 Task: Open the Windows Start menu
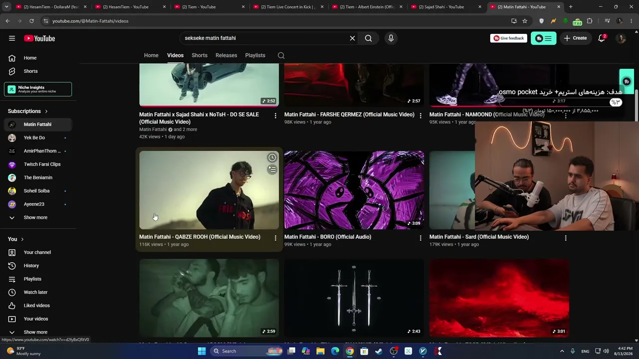(x=202, y=351)
